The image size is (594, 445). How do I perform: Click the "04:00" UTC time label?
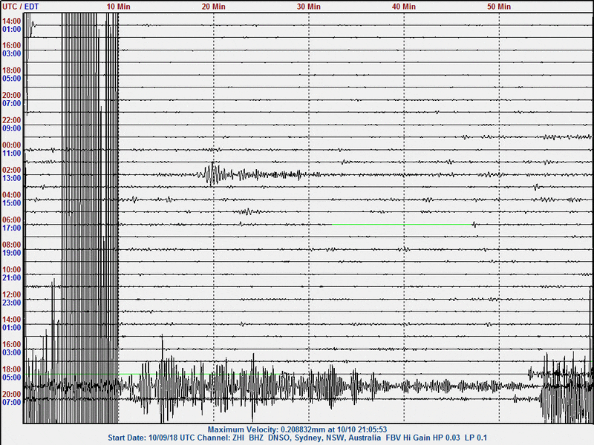(x=11, y=195)
